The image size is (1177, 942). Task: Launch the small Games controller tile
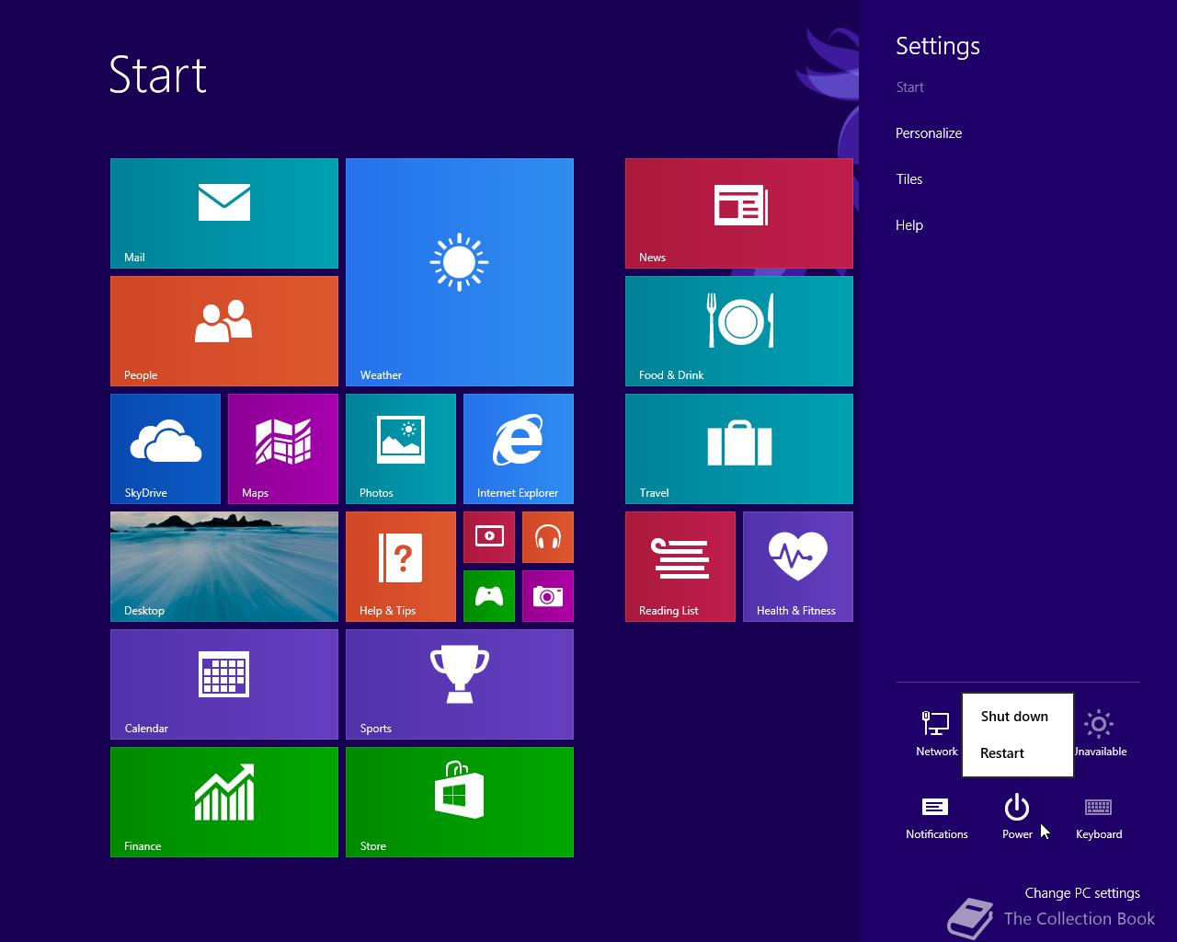tap(489, 596)
